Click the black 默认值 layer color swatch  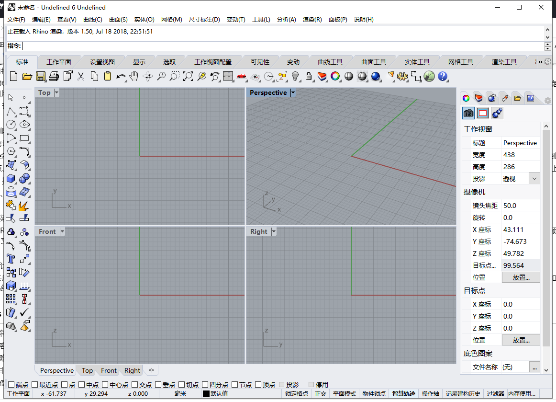point(206,394)
